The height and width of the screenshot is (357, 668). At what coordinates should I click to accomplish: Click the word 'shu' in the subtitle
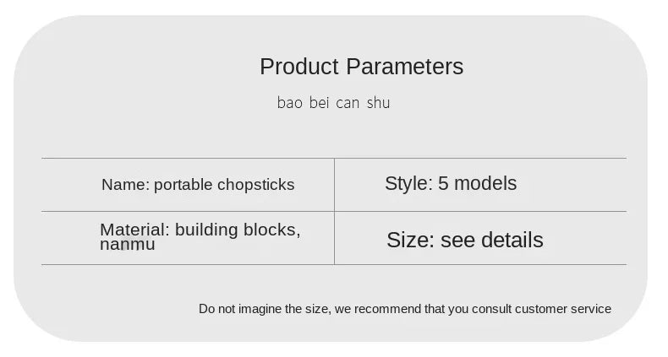pos(378,103)
